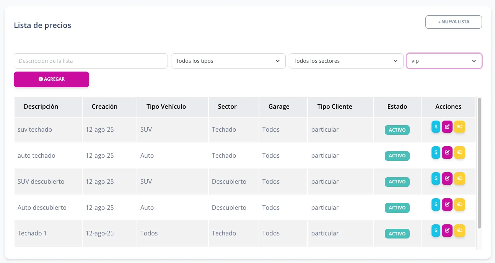Viewport: 495px width, 263px height.
Task: Expand the Todos los sectores dropdown
Action: point(346,61)
